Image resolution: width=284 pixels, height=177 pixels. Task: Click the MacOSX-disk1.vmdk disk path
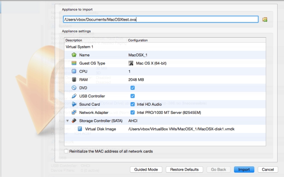tap(181, 129)
